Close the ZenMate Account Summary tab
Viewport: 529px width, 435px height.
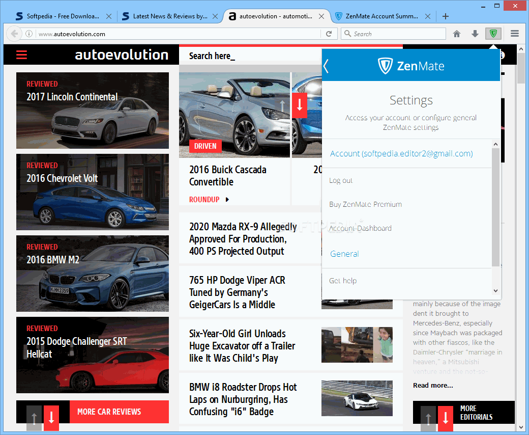point(427,16)
